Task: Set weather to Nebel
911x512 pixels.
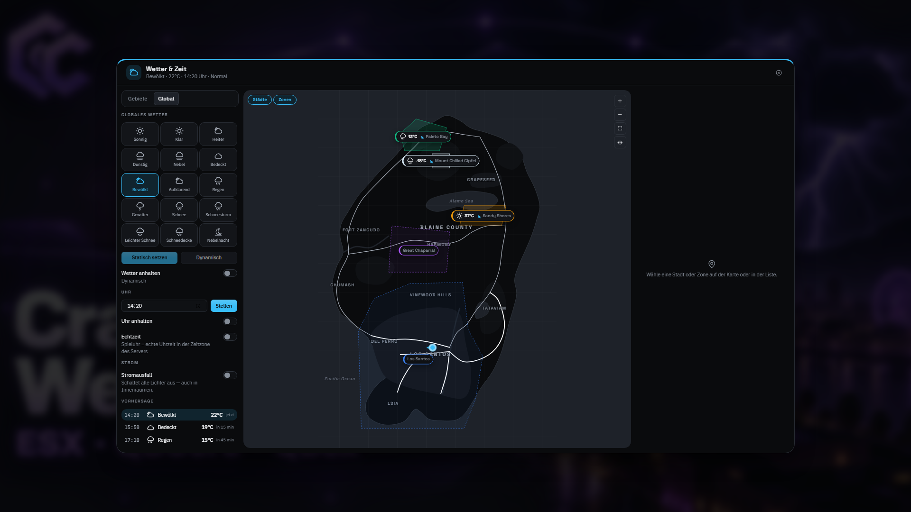Action: [179, 159]
